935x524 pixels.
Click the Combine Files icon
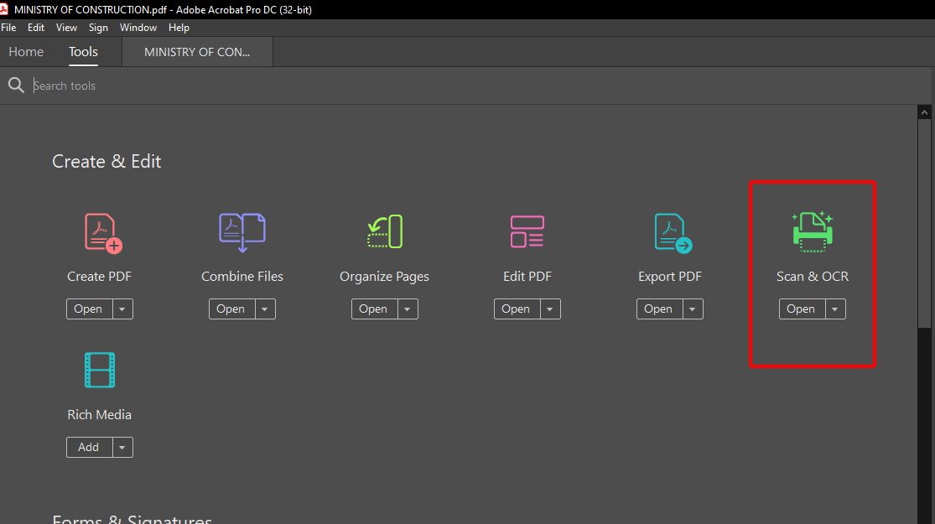(x=242, y=232)
